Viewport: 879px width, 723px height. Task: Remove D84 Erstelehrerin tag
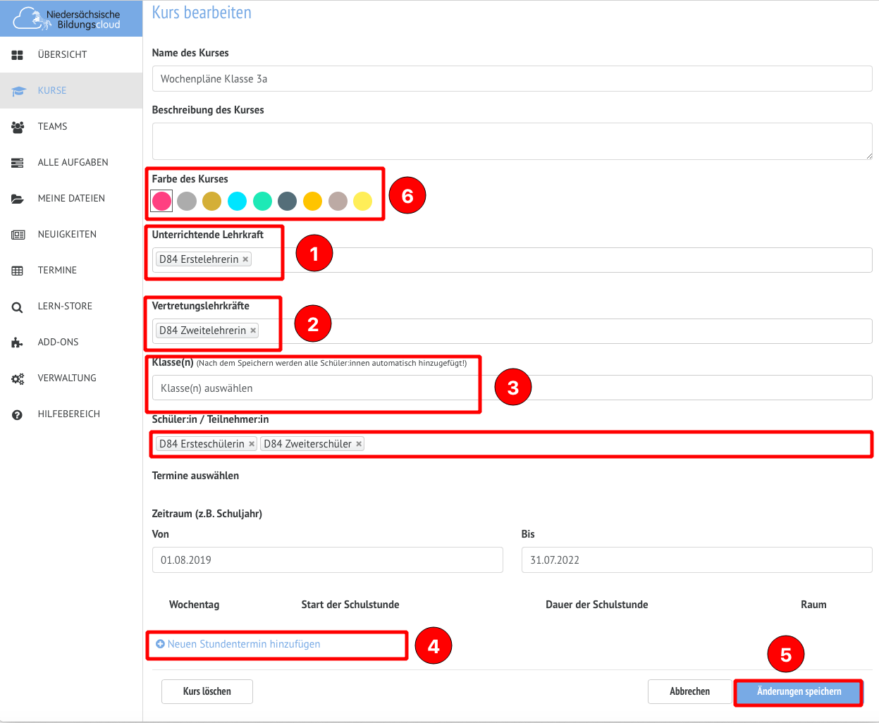pyautogui.click(x=245, y=259)
